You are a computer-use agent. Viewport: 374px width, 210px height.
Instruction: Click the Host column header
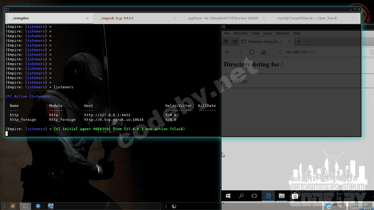pyautogui.click(x=89, y=106)
